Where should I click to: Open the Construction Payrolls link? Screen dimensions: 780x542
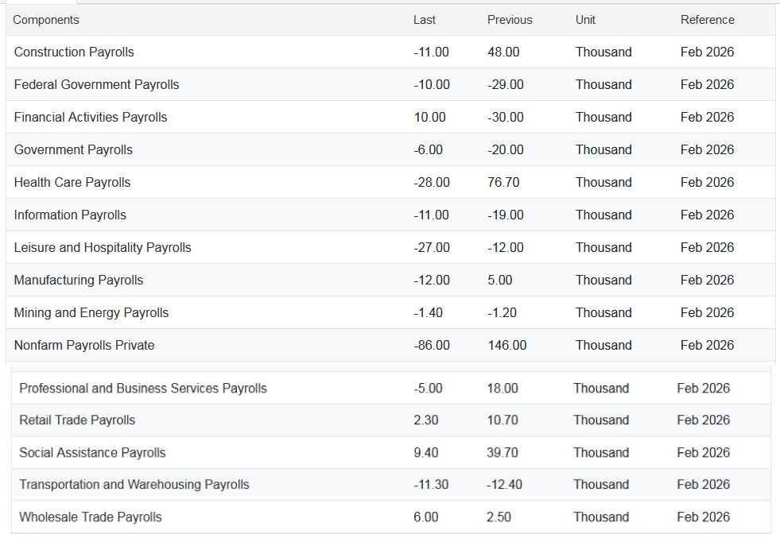pyautogui.click(x=74, y=52)
